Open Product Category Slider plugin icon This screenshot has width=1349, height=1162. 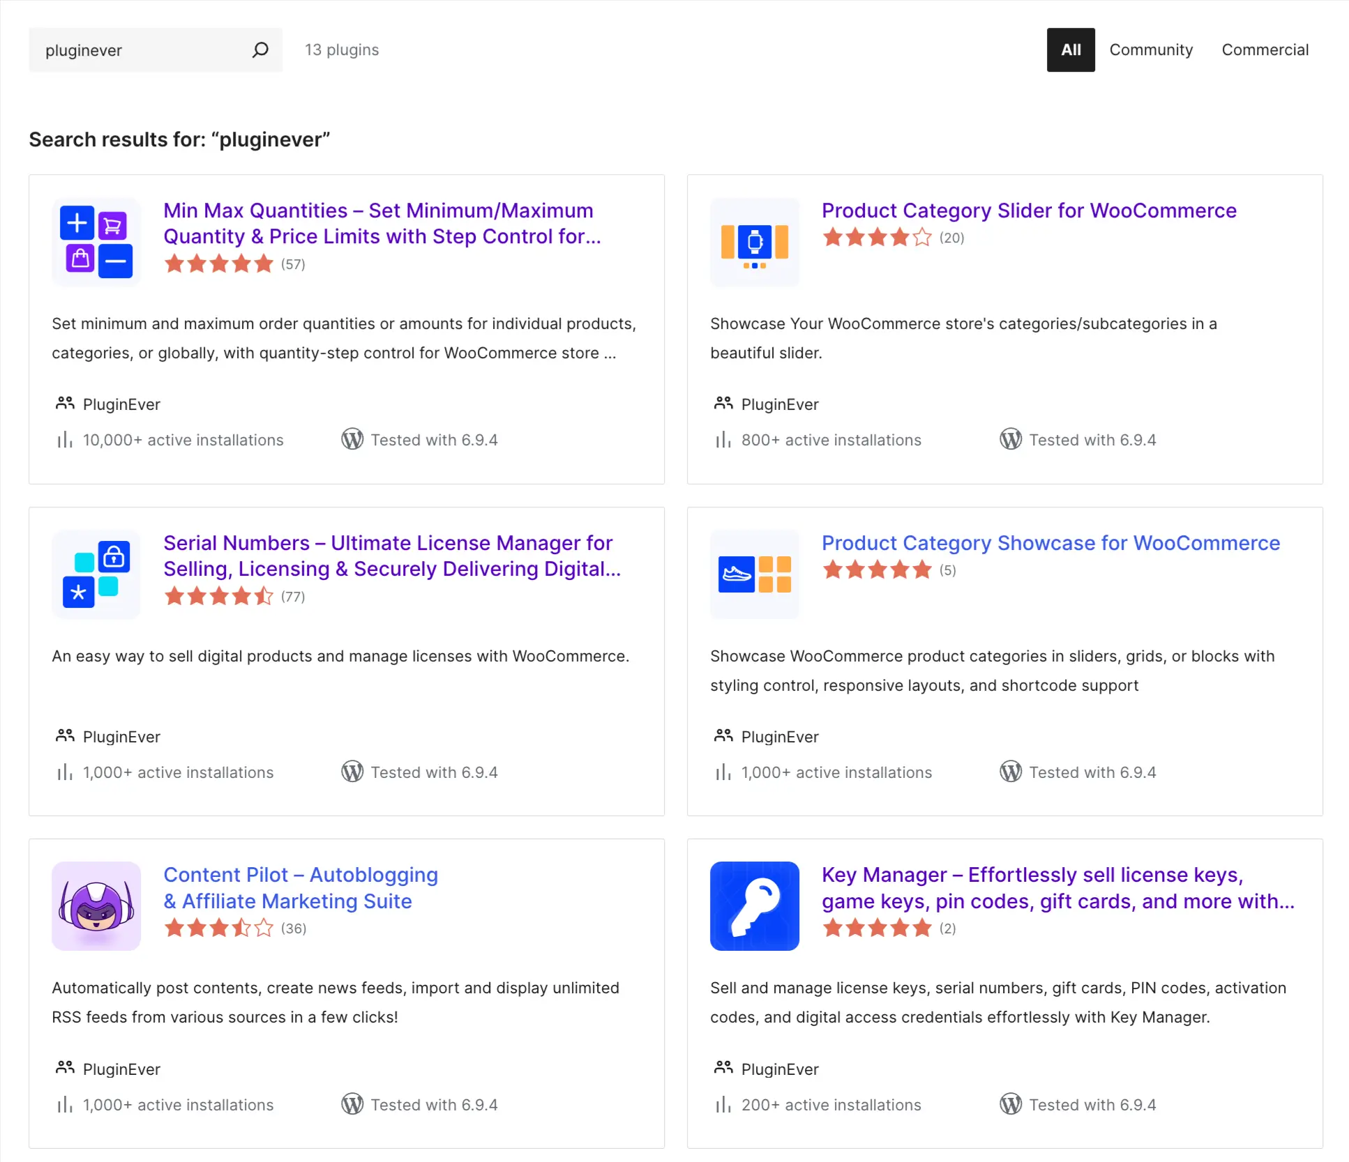(x=754, y=243)
